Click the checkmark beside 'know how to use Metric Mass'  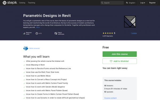coord(24,76)
